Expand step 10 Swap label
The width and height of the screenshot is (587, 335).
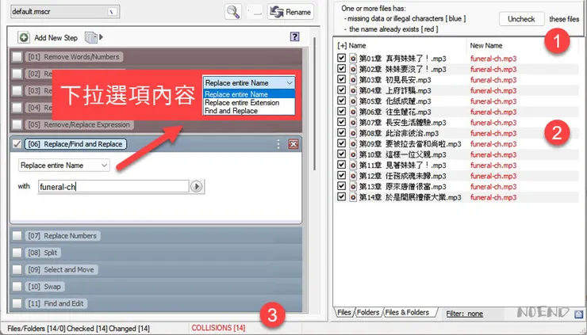[x=44, y=287]
